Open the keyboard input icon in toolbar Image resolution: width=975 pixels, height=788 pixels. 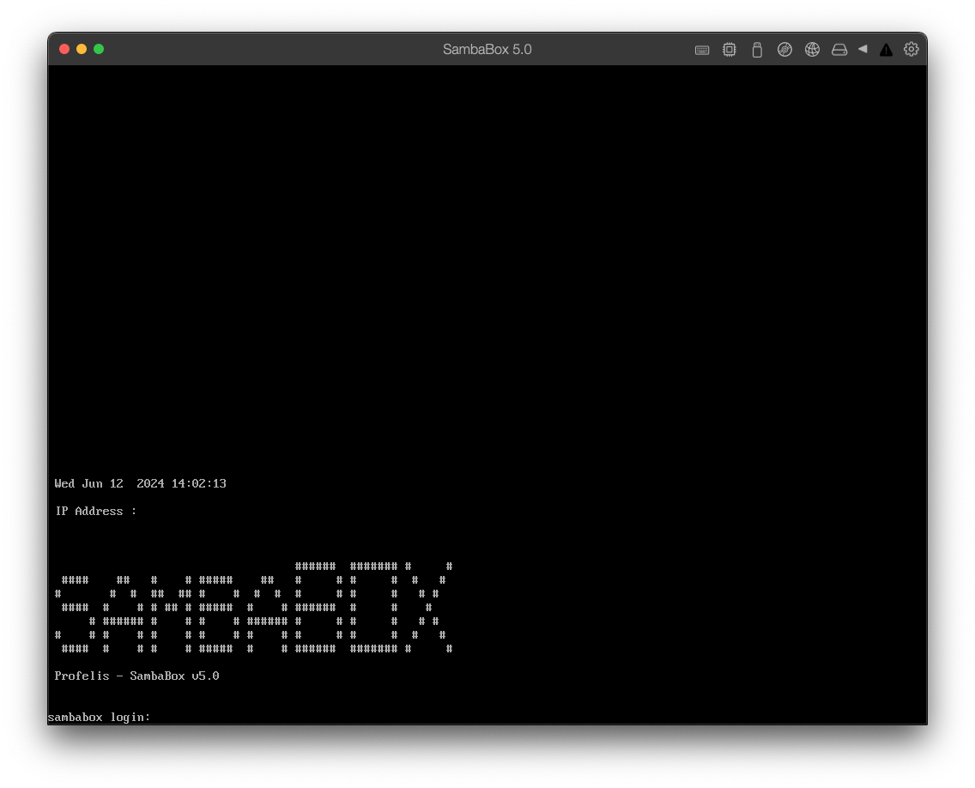pyautogui.click(x=702, y=50)
